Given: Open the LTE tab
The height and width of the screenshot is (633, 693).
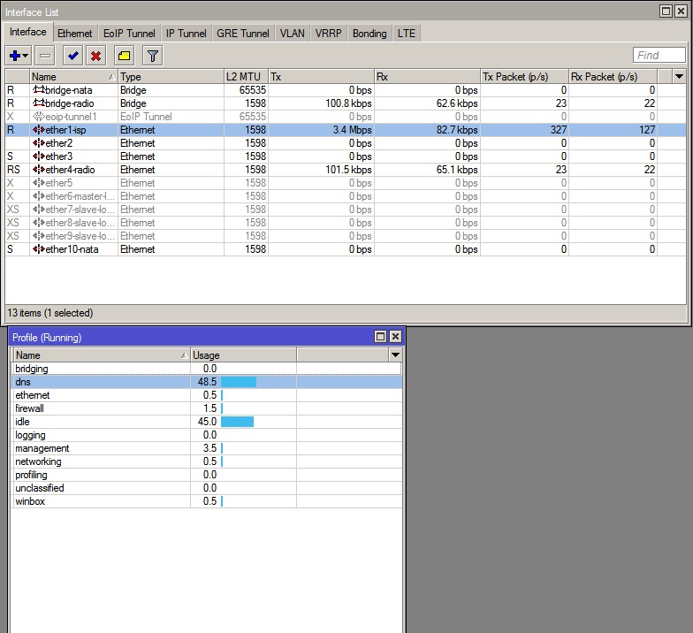Looking at the screenshot, I should [x=407, y=34].
